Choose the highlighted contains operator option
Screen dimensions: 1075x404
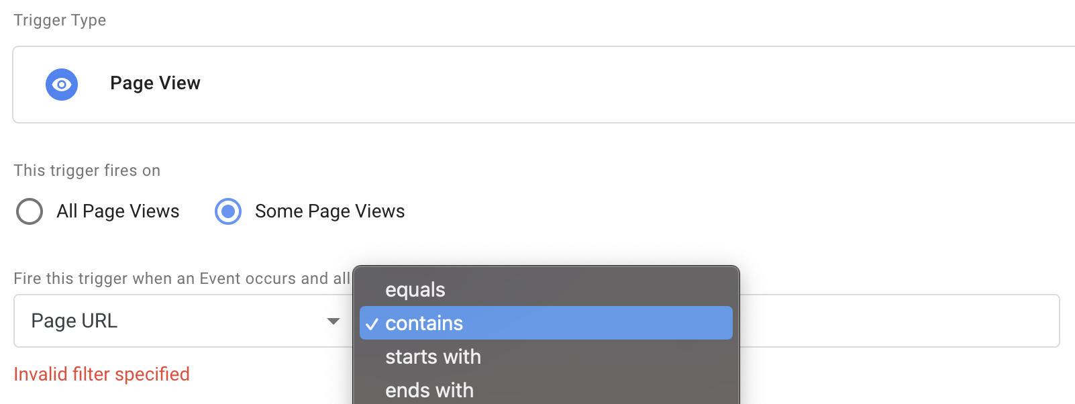tap(546, 323)
